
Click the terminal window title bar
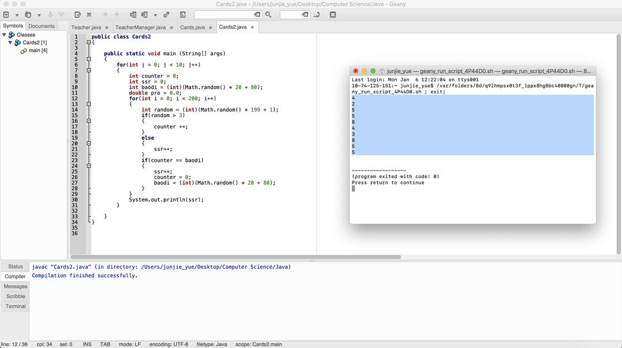click(x=472, y=71)
